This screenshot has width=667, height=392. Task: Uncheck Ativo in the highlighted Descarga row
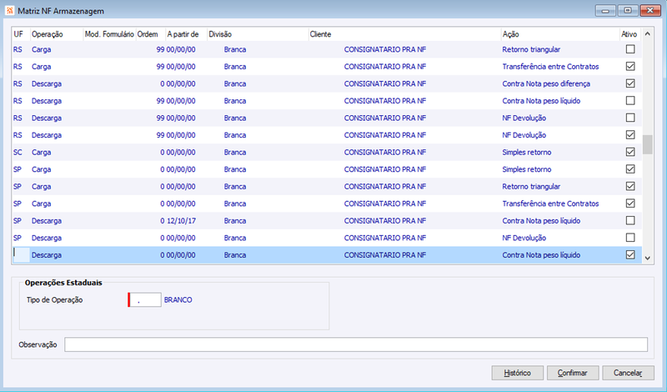click(630, 254)
